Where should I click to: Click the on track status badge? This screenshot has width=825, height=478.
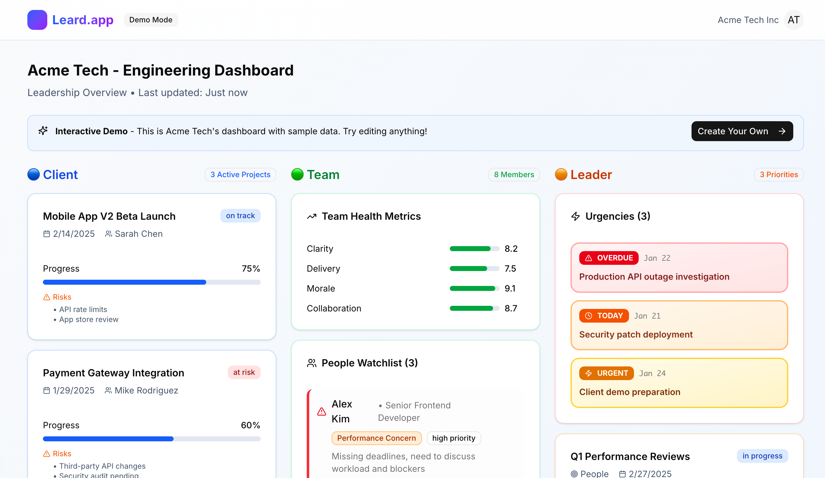coord(240,216)
